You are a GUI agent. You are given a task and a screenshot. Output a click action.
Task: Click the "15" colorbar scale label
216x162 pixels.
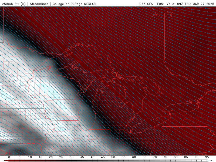pos(40,157)
